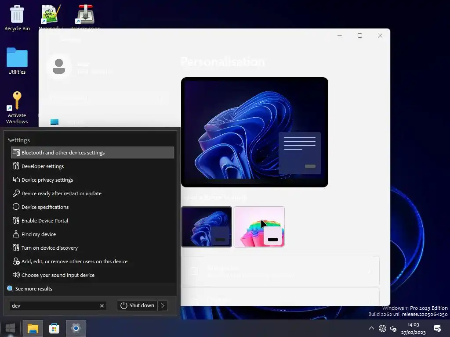Open Find my device result
The width and height of the screenshot is (450, 337).
click(x=92, y=234)
